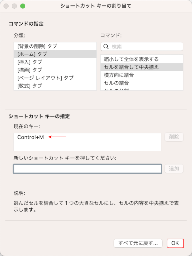Click すべて元に戻す to reset all shortcuts

point(138,243)
